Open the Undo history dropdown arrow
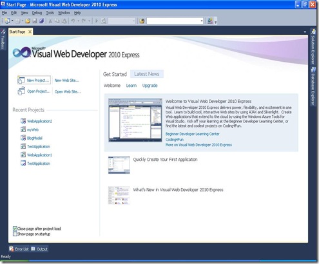Screen dimensions: 319x264 pyautogui.click(x=78, y=21)
